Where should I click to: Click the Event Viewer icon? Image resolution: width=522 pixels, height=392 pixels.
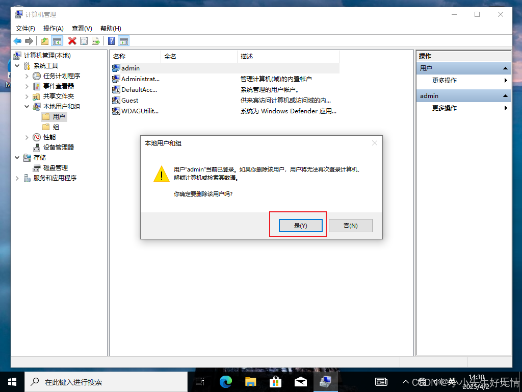[x=37, y=86]
